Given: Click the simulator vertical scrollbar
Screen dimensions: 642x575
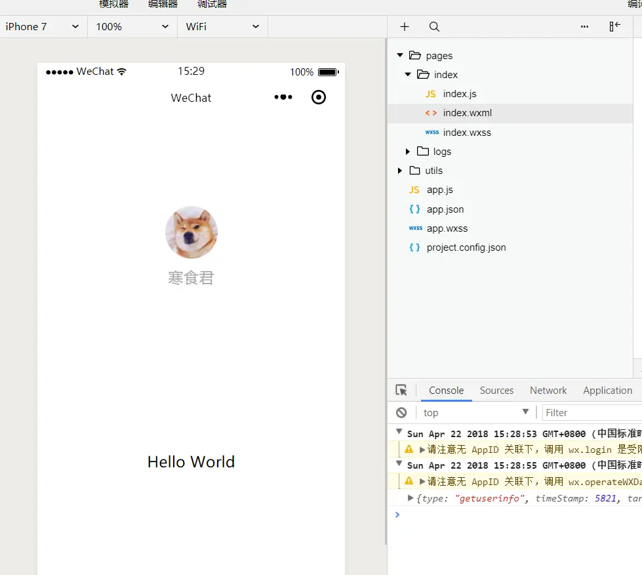Looking at the screenshot, I should click(x=386, y=292).
